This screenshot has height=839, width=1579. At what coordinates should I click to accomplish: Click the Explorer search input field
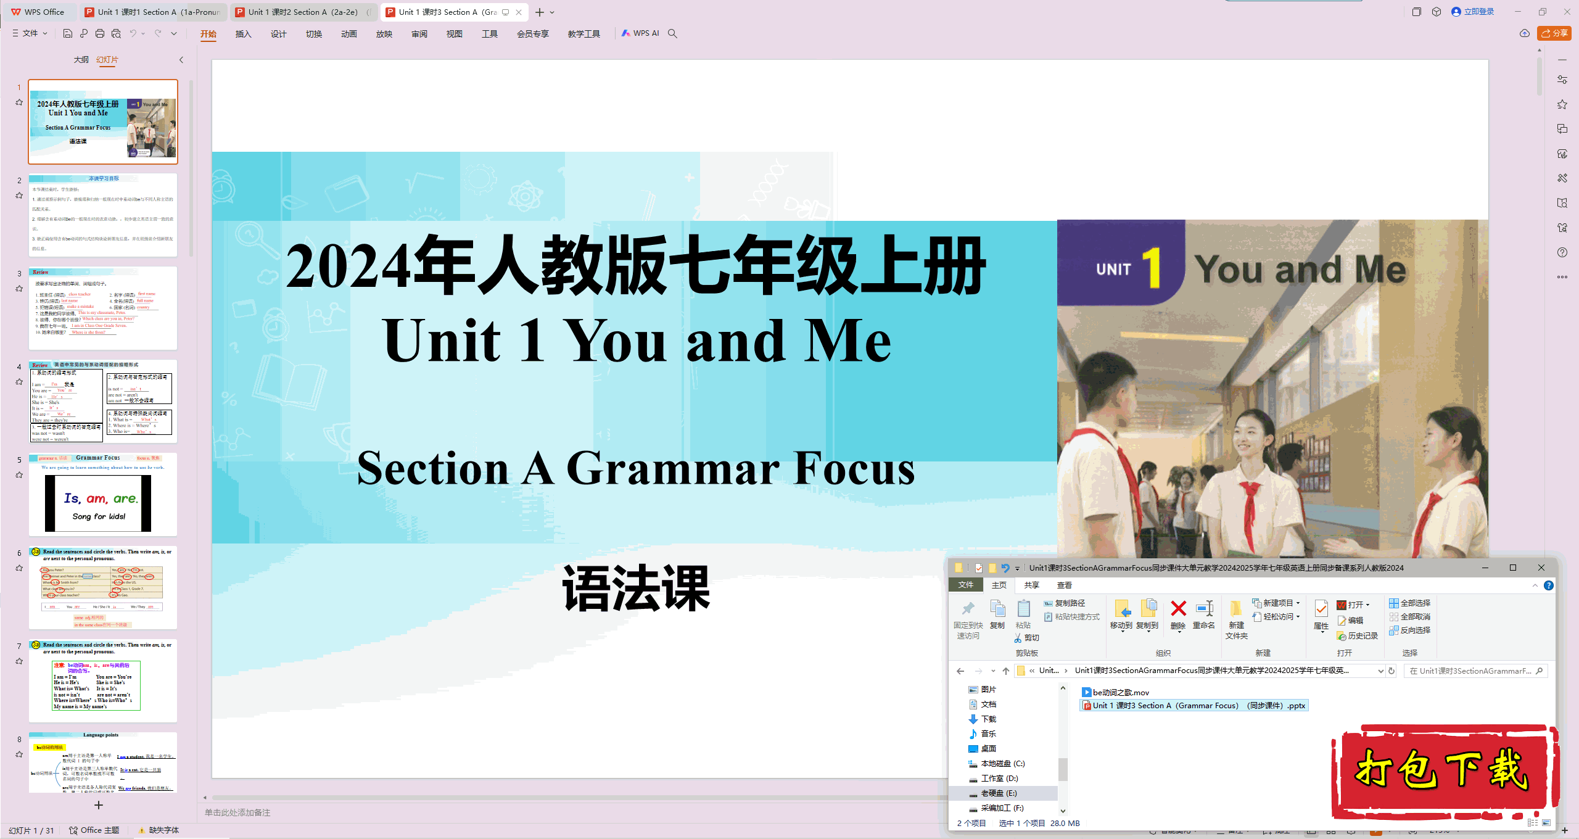pos(1475,671)
